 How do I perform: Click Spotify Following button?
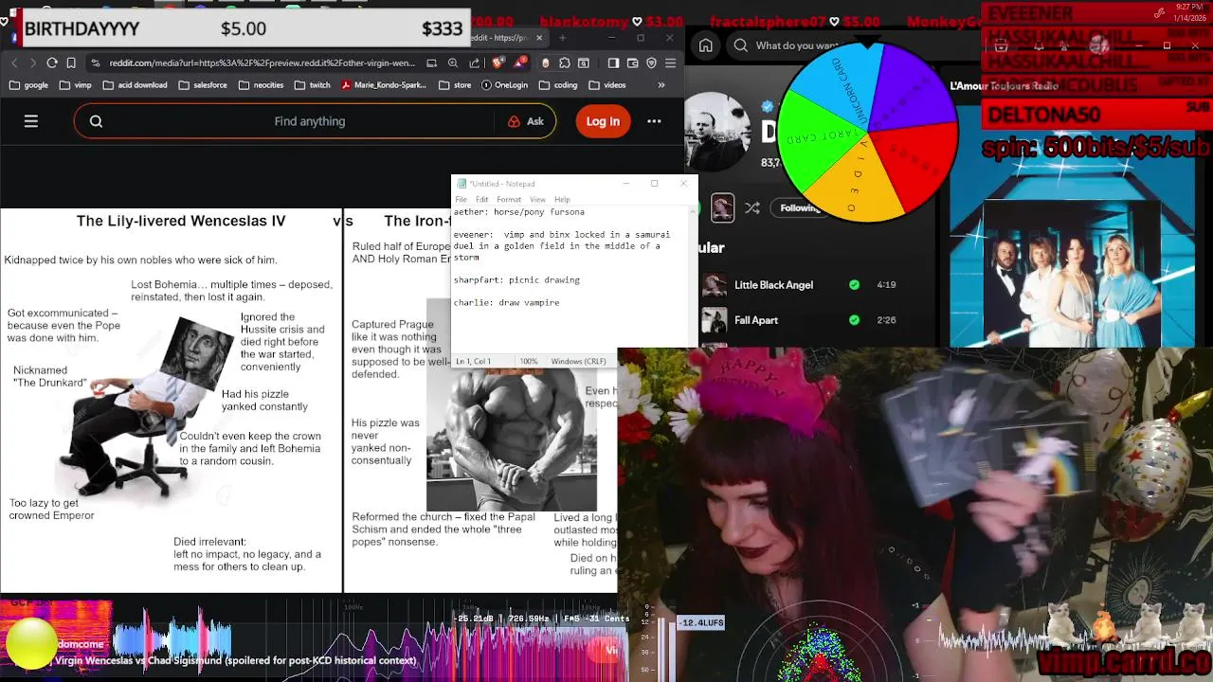click(800, 207)
